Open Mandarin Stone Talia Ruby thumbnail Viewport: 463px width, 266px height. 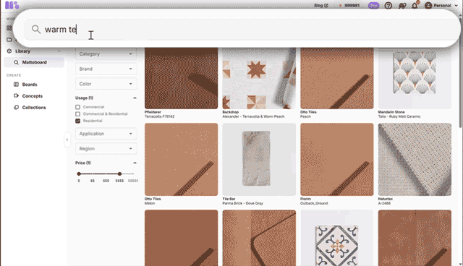pyautogui.click(x=415, y=78)
